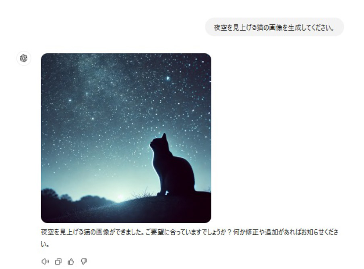364x269 pixels.
Task: Click the glowing horizon light in the image
Action: 120,197
